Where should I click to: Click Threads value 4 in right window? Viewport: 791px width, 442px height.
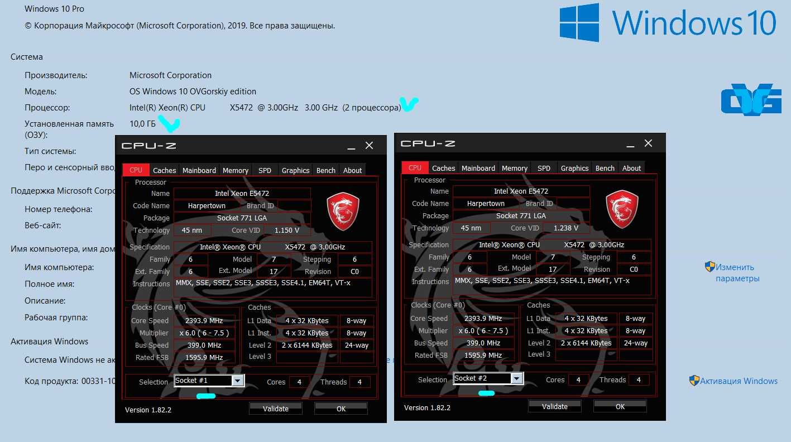pos(639,379)
